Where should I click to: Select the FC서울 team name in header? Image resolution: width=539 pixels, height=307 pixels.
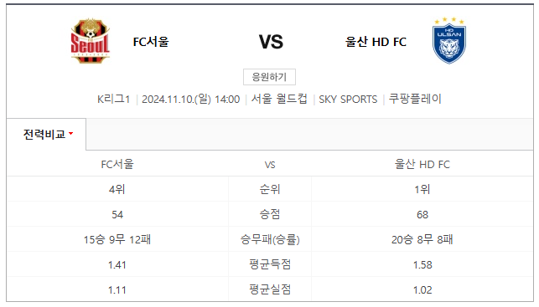click(151, 42)
